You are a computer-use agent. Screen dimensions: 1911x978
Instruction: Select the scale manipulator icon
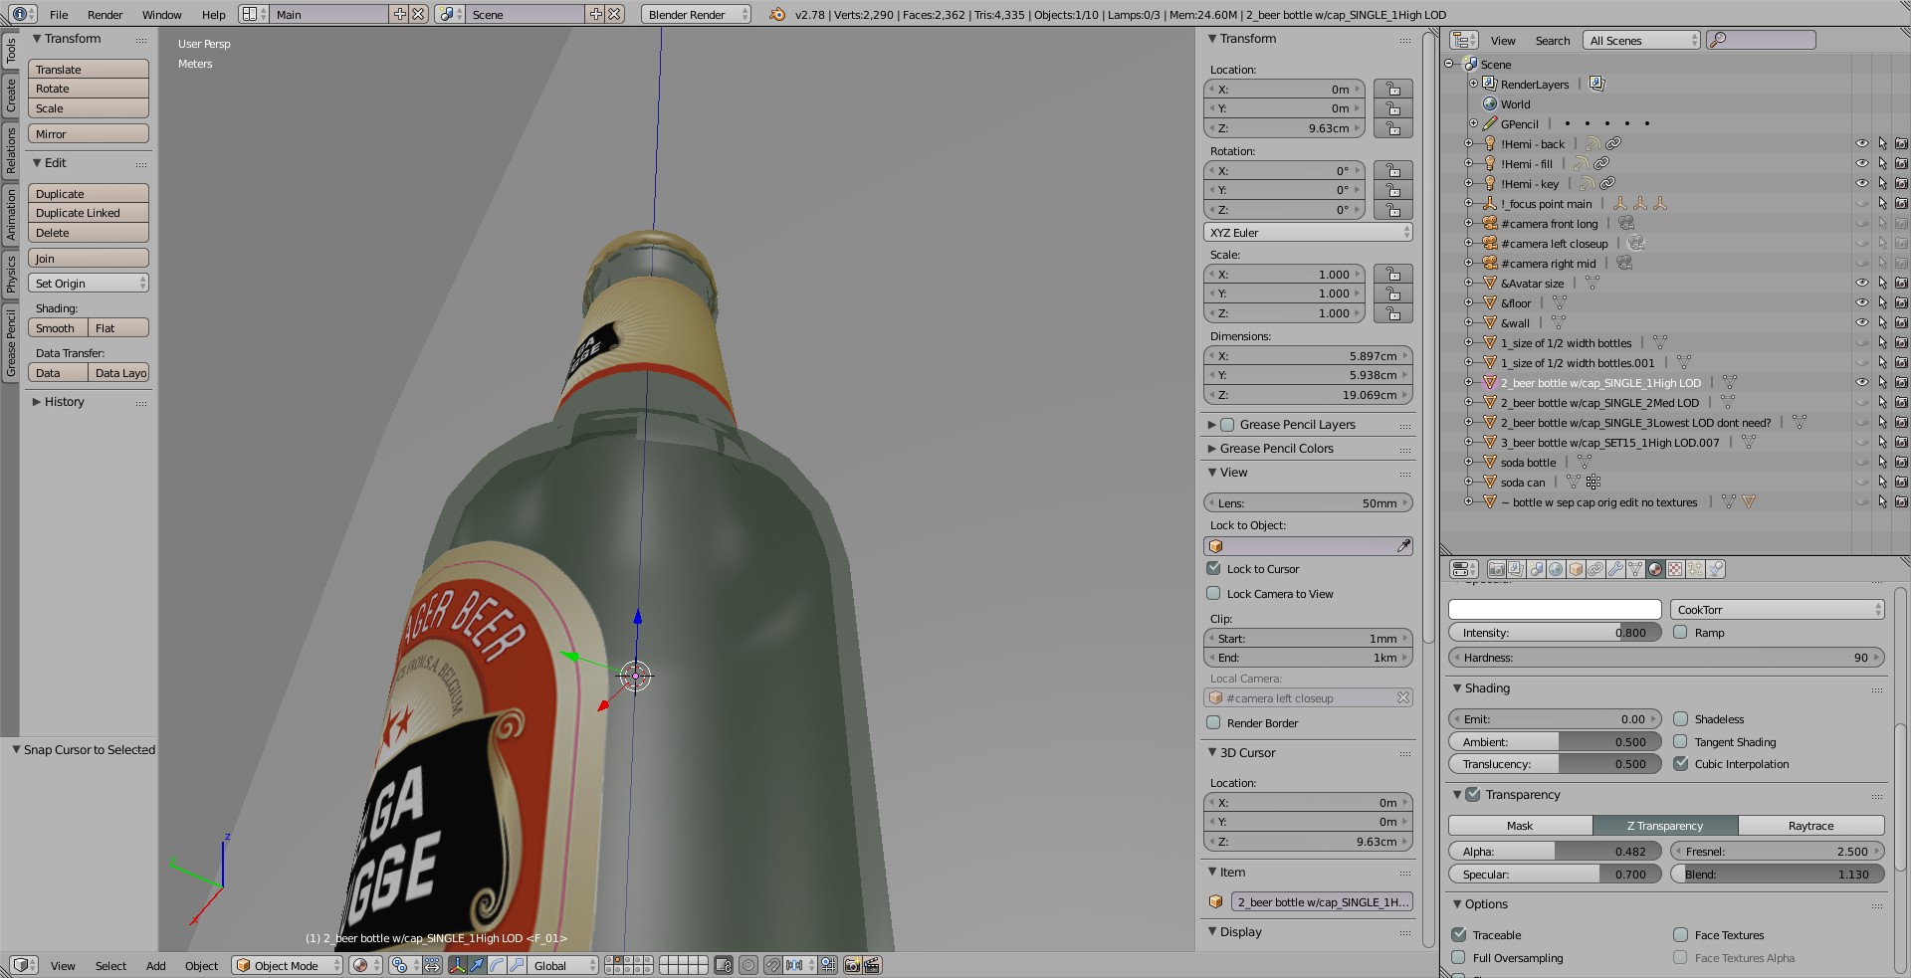(x=517, y=965)
